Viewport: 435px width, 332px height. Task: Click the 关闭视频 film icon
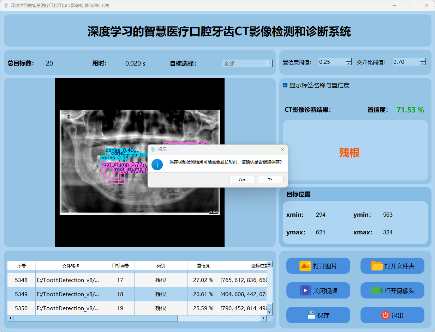(x=305, y=290)
